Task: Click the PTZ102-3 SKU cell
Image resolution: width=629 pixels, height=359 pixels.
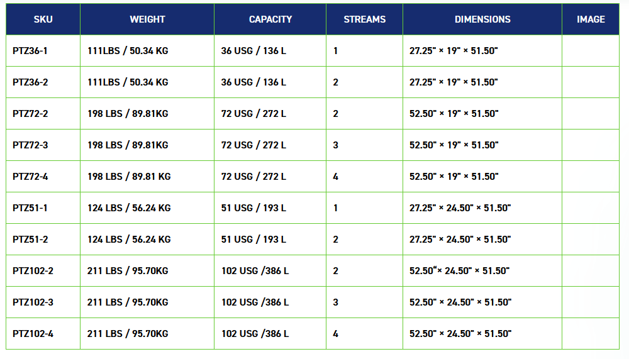Action: [x=33, y=302]
